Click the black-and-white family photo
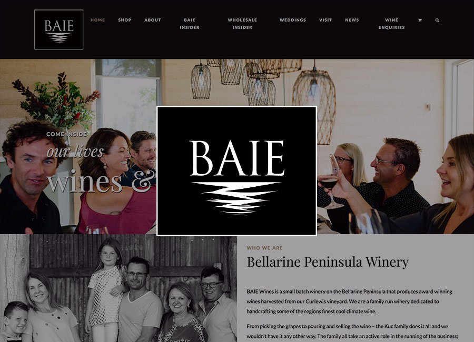Screen dimensions: 474x342 [x=118, y=288]
